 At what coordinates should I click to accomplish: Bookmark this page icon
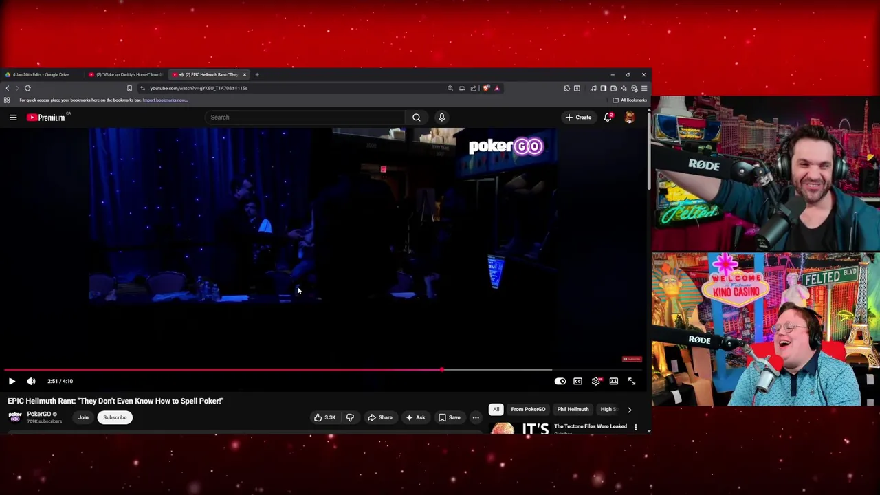tap(129, 88)
